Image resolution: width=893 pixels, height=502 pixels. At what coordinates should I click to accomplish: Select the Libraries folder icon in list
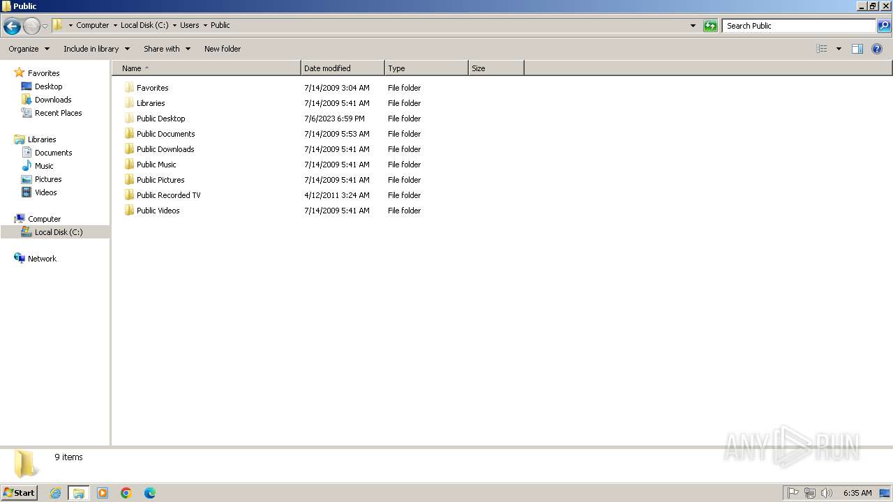[129, 103]
